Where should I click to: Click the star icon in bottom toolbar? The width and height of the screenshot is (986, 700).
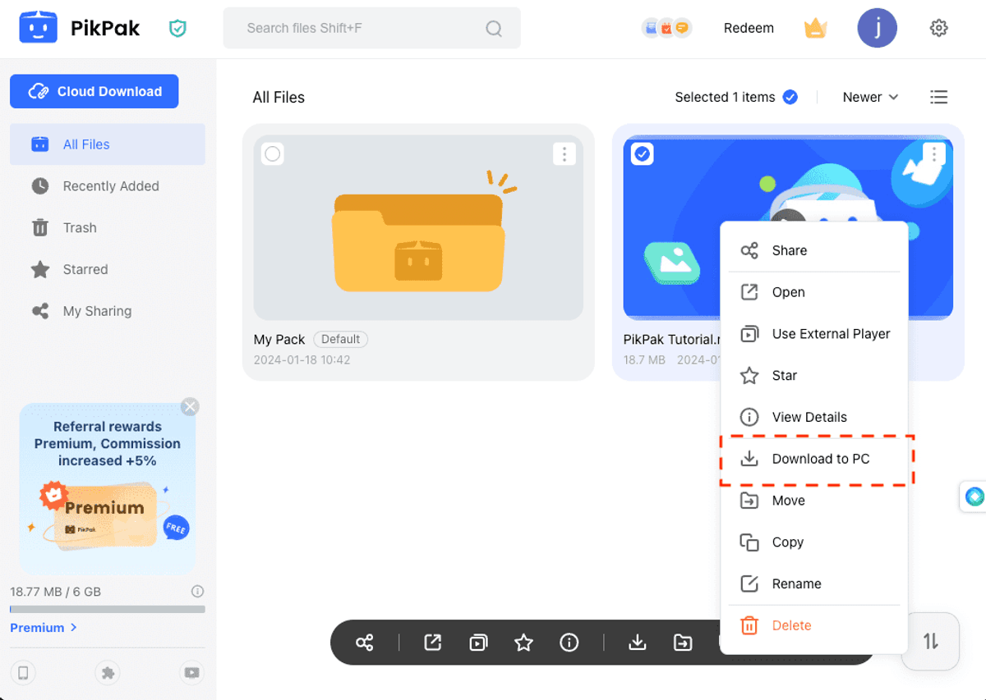click(x=523, y=643)
